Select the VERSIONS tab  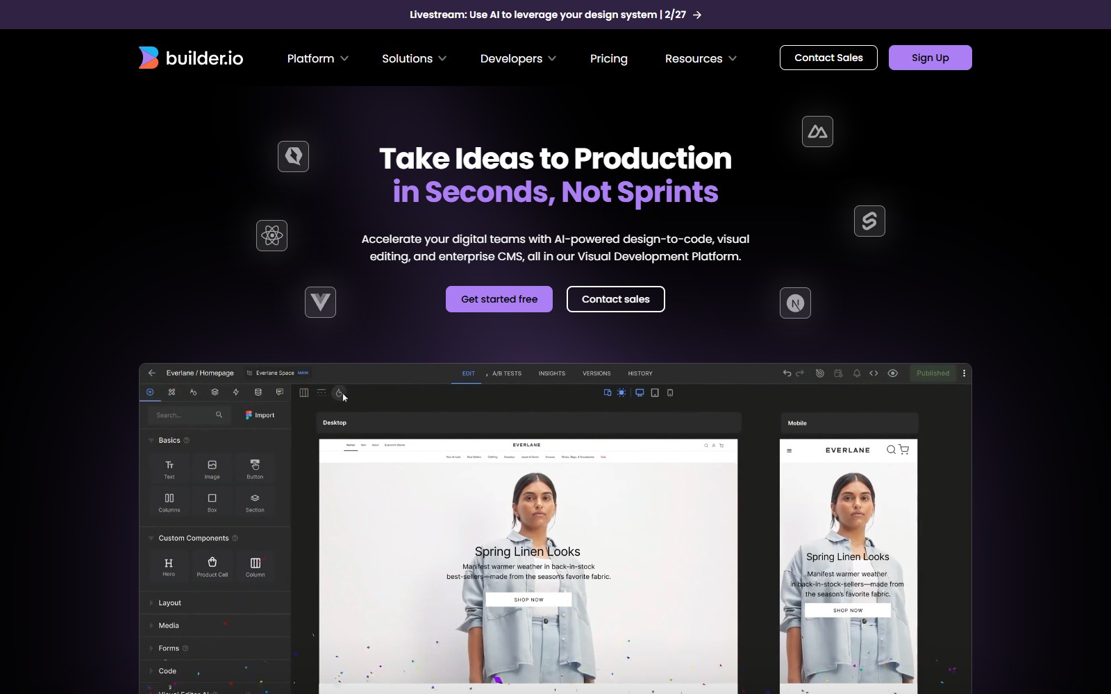[596, 373]
